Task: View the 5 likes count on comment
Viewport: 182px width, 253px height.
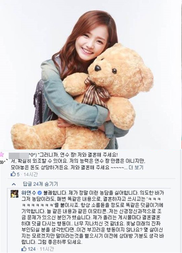Action: pos(18,174)
